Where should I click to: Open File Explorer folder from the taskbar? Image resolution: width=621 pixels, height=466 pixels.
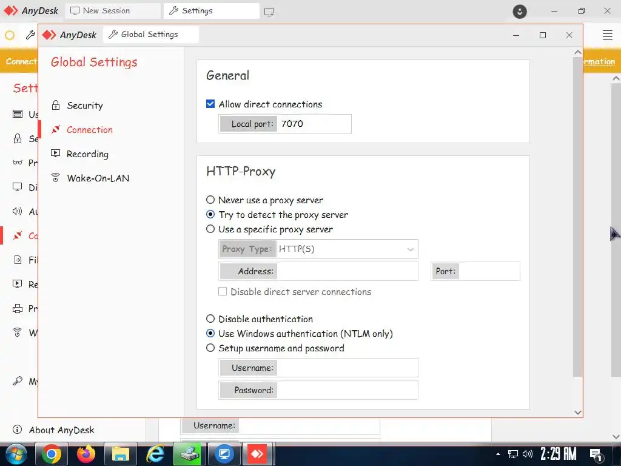tap(121, 454)
